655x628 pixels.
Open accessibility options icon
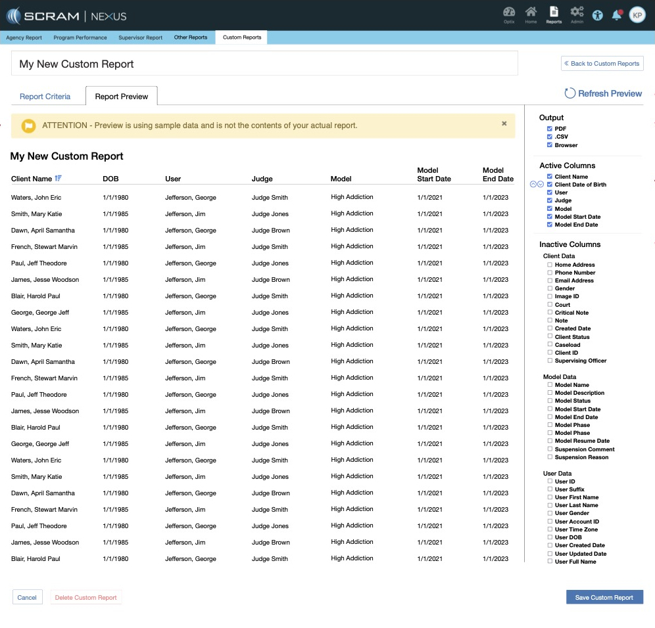coord(597,15)
